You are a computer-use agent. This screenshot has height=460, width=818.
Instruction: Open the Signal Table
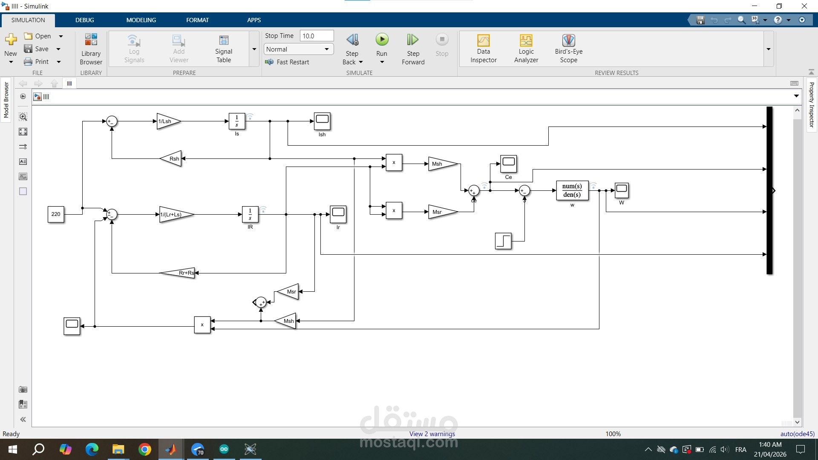coord(224,48)
